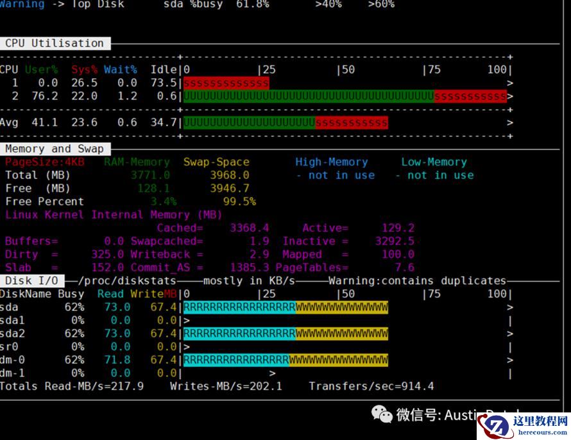Click the 'User%' column header
This screenshot has width=571, height=440.
click(x=41, y=69)
